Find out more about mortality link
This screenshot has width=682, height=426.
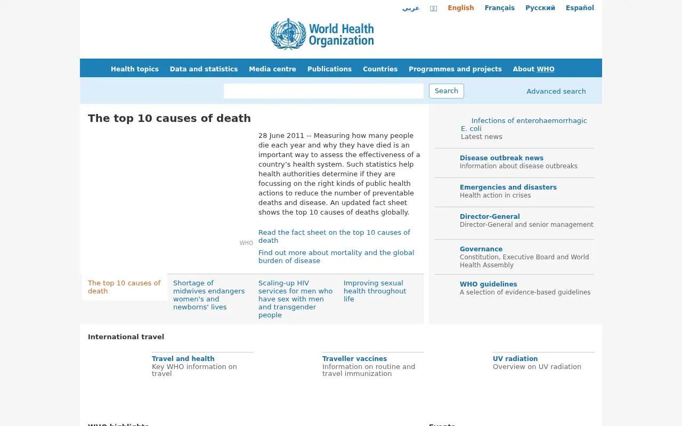(336, 257)
